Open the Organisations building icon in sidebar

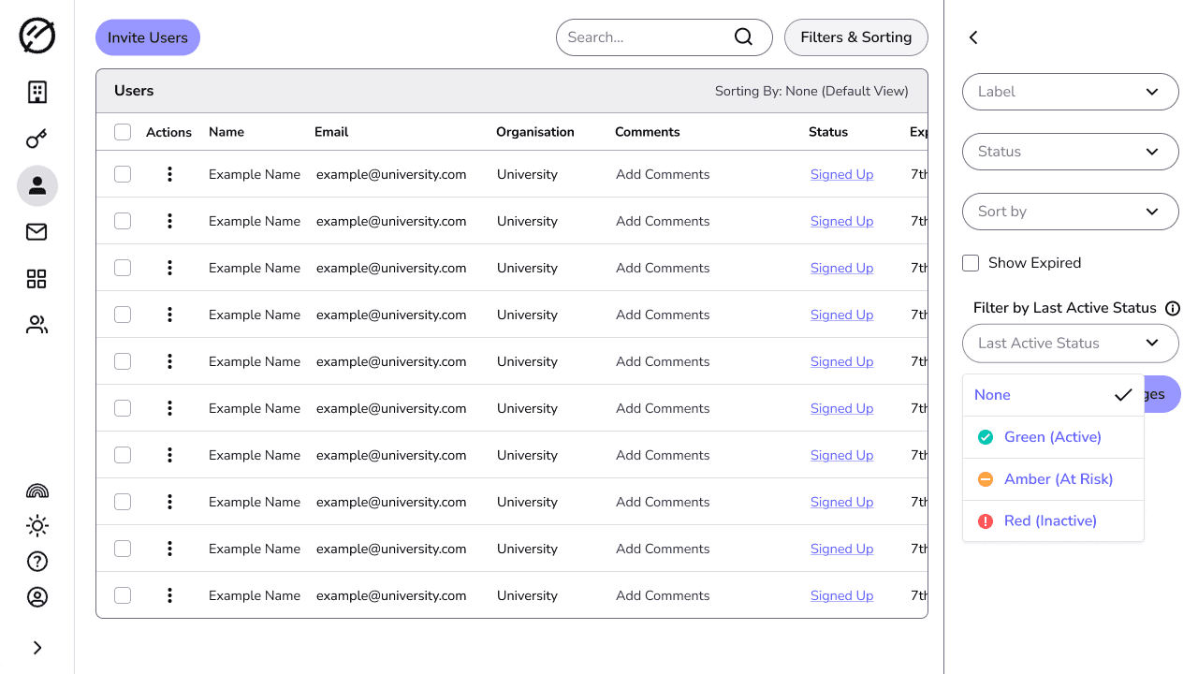[37, 92]
